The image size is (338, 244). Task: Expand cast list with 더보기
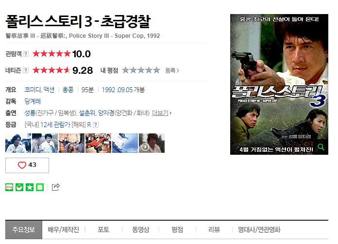click(161, 113)
